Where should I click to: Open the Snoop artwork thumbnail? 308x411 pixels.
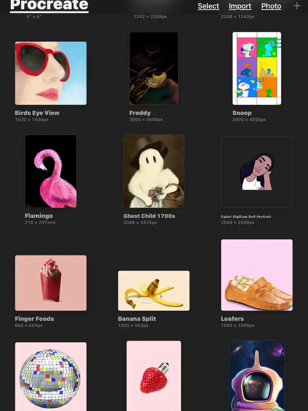tap(257, 68)
